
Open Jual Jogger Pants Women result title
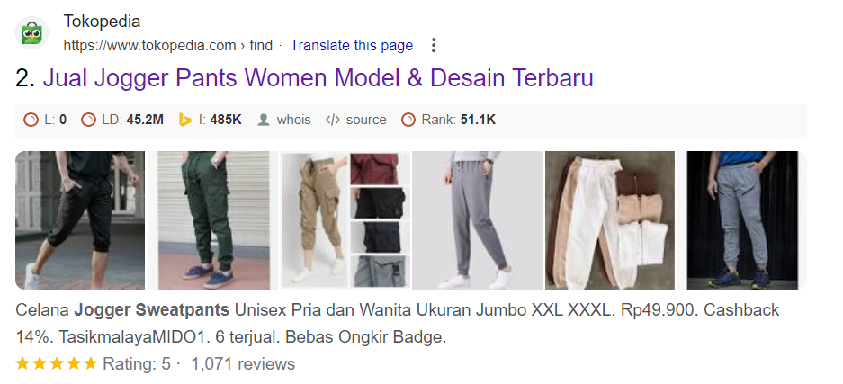coord(318,78)
